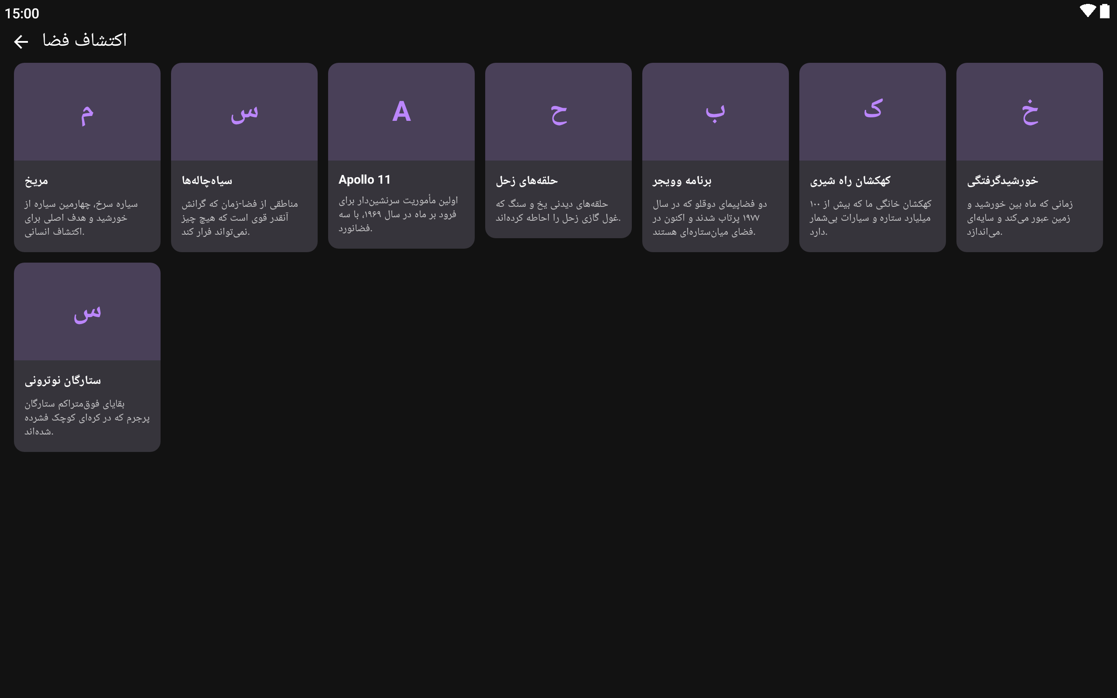Click the اکتشاف فضا page title
The width and height of the screenshot is (1117, 698).
tap(85, 41)
